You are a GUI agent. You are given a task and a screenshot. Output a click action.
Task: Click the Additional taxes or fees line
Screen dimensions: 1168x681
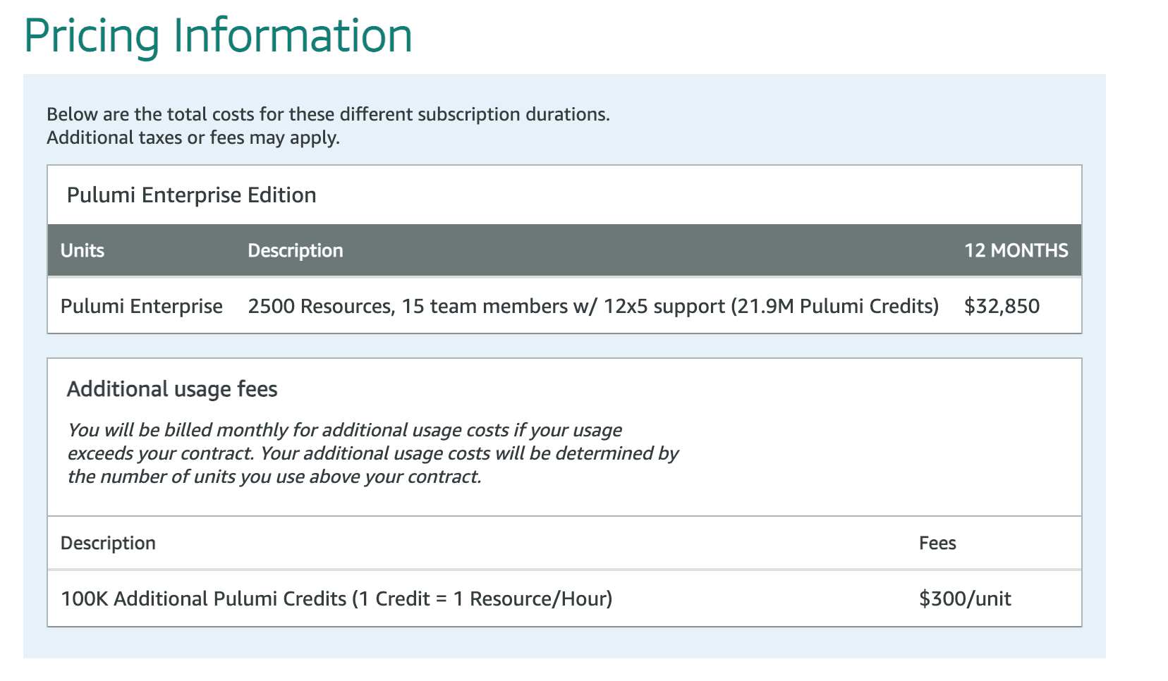pos(193,137)
